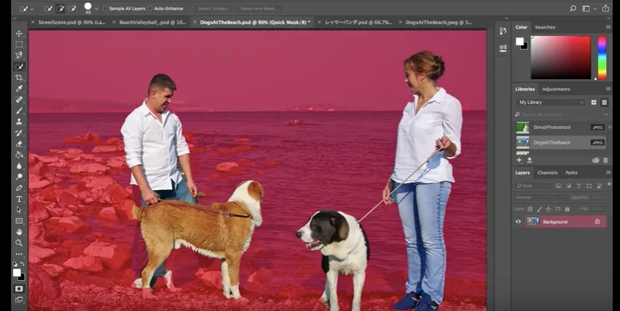Add new content to the library
This screenshot has height=311, width=620.
point(519,160)
